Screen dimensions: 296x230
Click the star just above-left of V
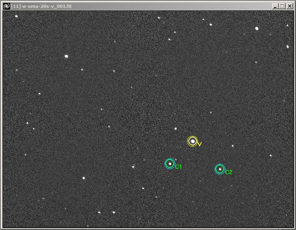(x=176, y=128)
